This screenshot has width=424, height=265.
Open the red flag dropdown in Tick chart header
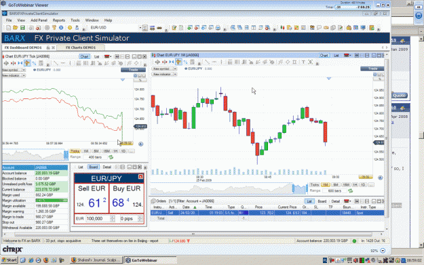pos(108,56)
